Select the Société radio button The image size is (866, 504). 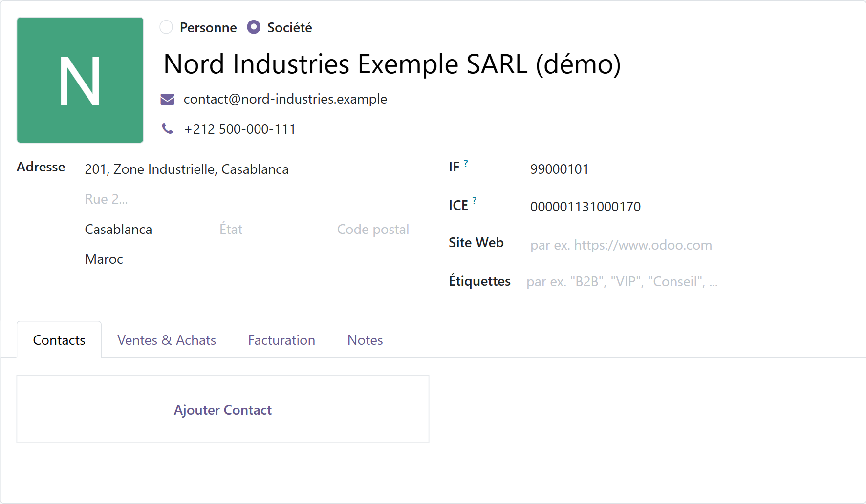[254, 27]
